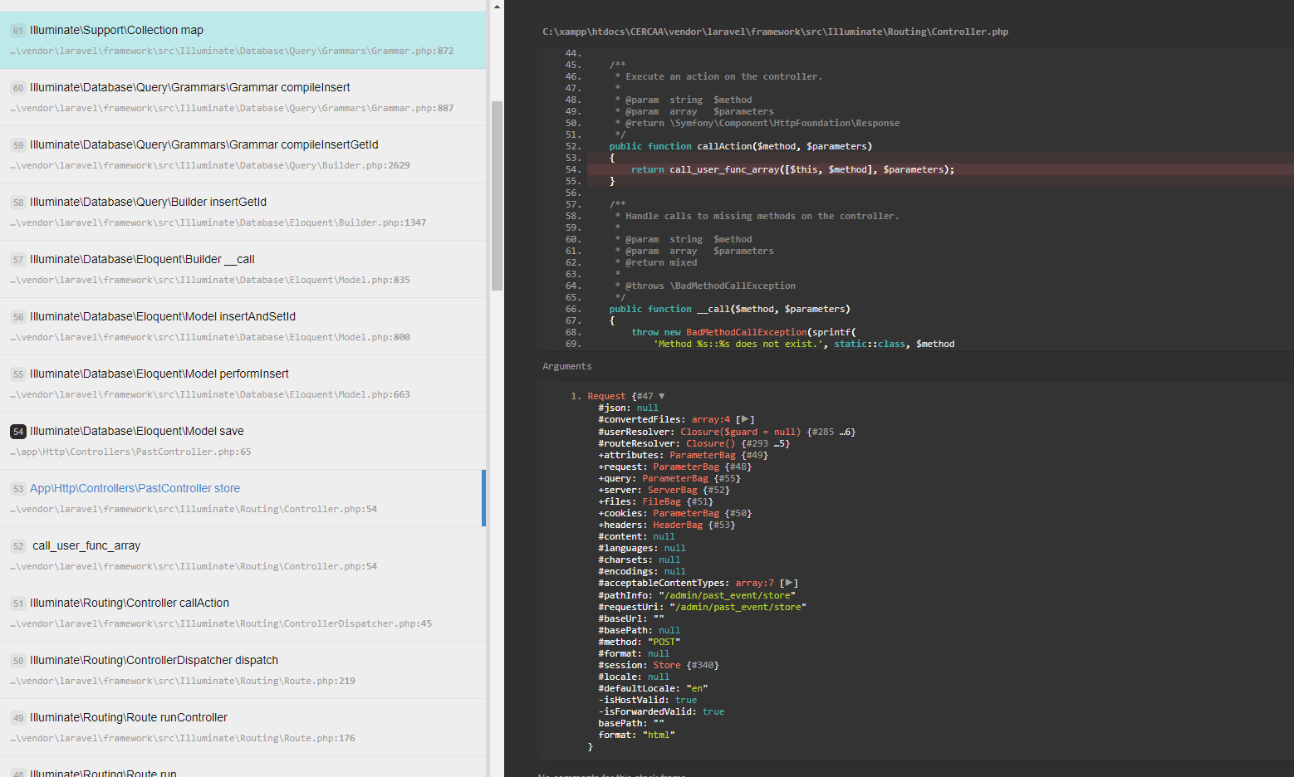
Task: Select frame 56 Model insertAndSetId
Action: click(x=243, y=326)
